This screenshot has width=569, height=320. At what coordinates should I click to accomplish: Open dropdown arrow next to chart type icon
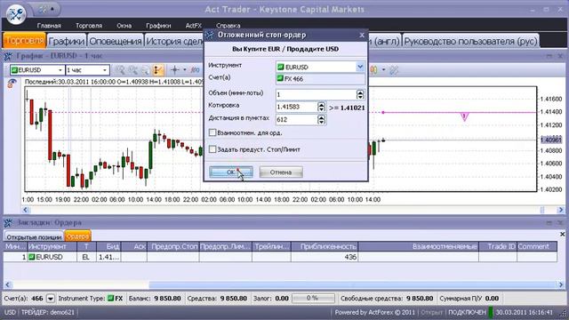point(383,70)
